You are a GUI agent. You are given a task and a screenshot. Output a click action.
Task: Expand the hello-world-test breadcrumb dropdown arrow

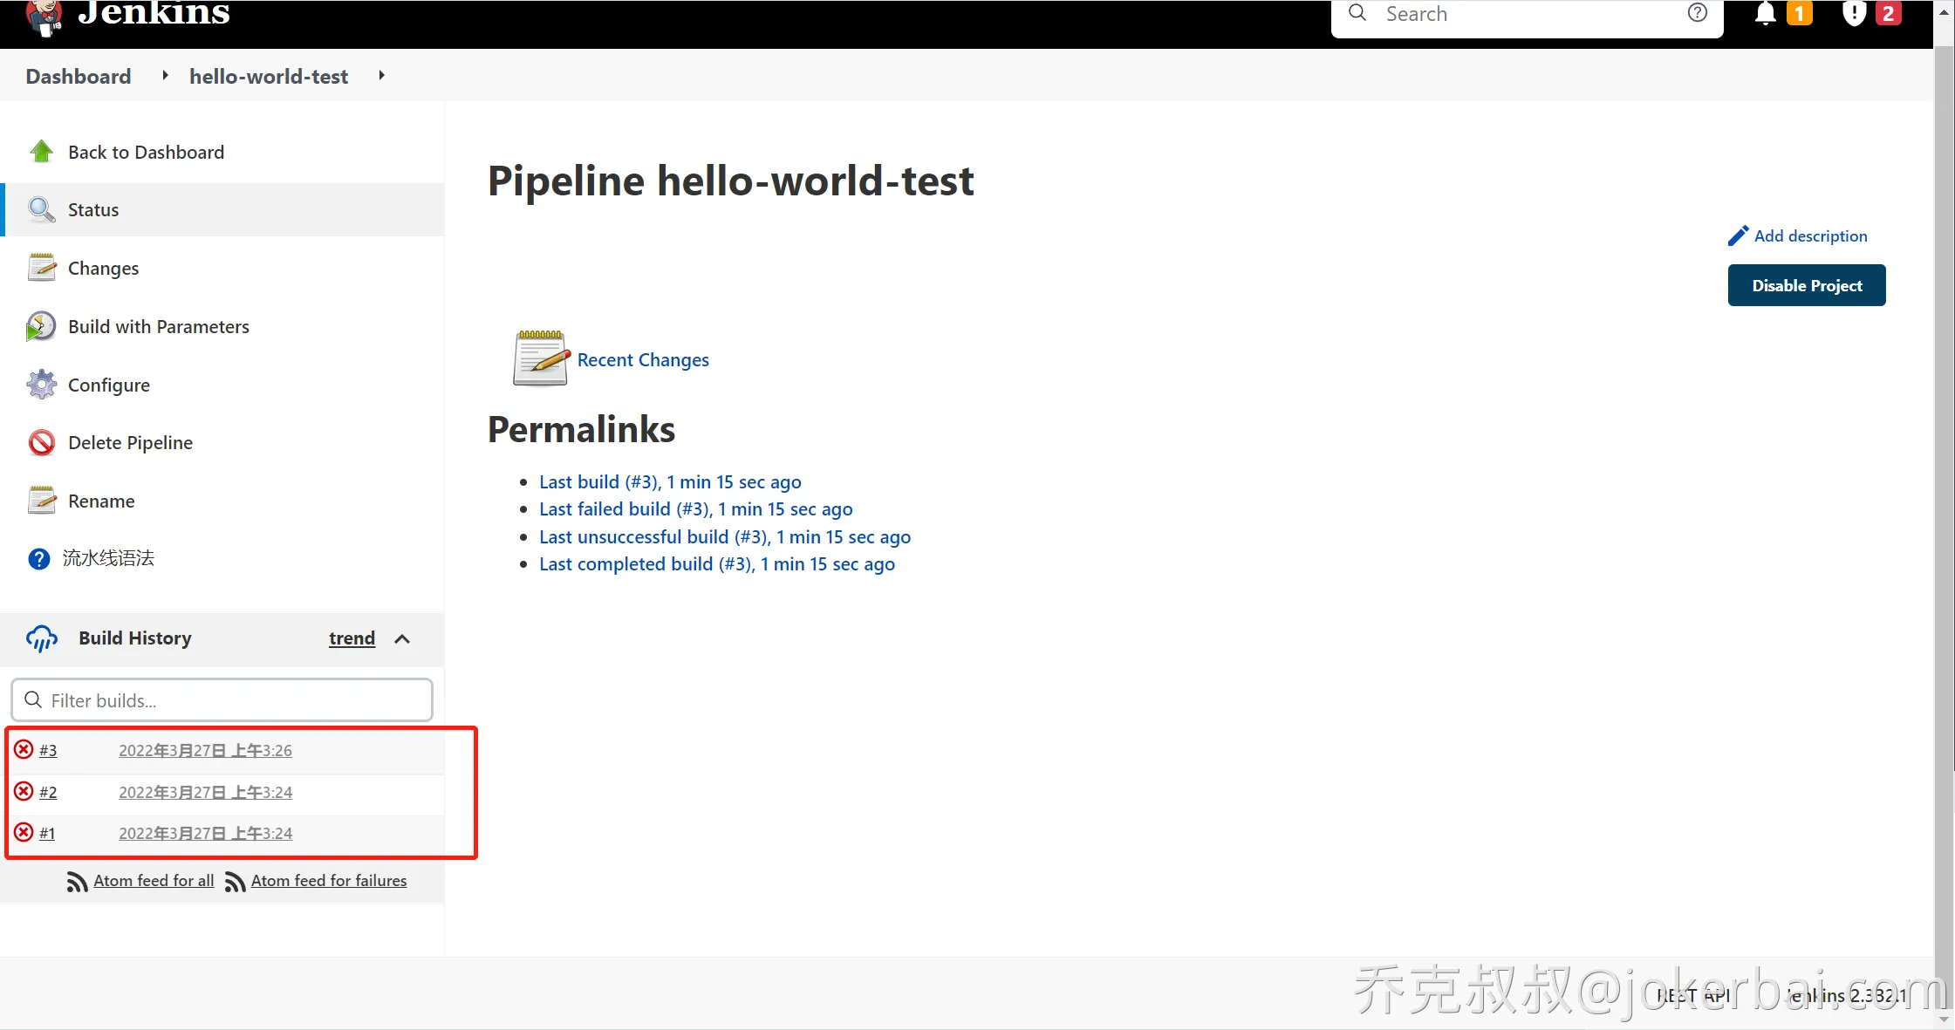coord(381,76)
